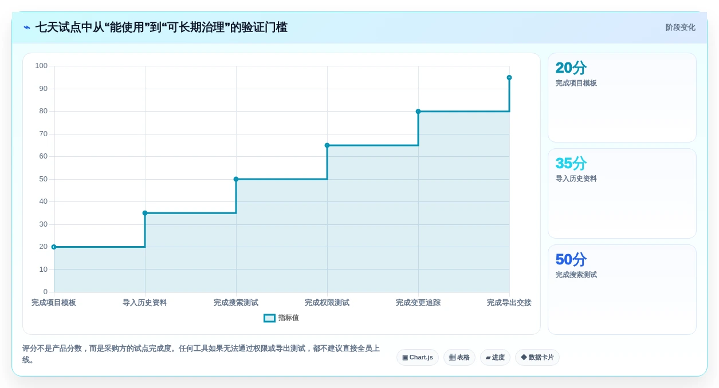Select the data point at 完成搜索测试
The width and height of the screenshot is (719, 388).
coord(236,179)
